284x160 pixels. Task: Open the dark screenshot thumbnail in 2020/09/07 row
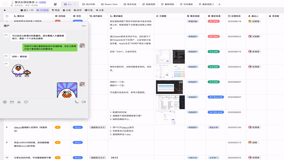click(169, 87)
